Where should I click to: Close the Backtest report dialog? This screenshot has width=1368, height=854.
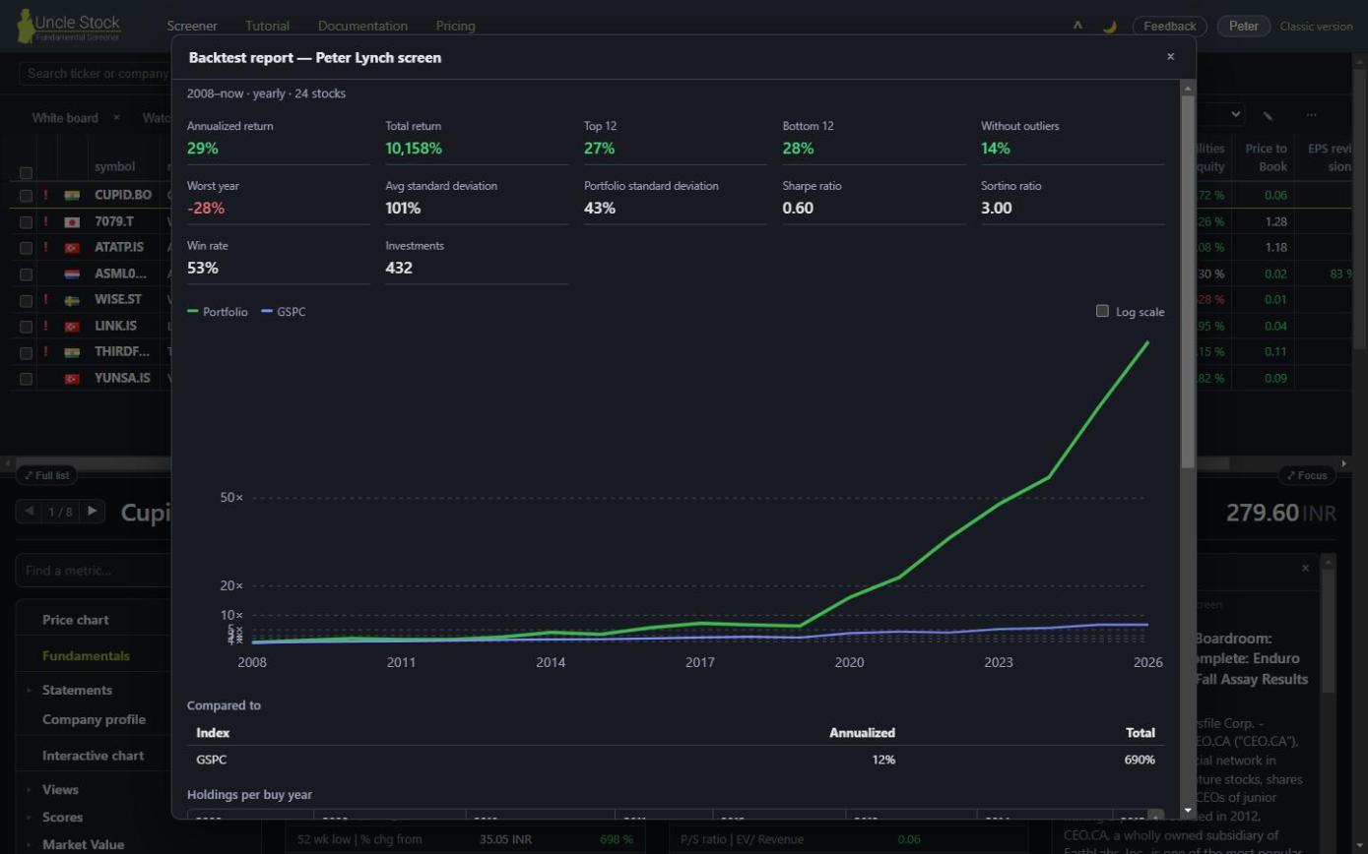click(1170, 57)
